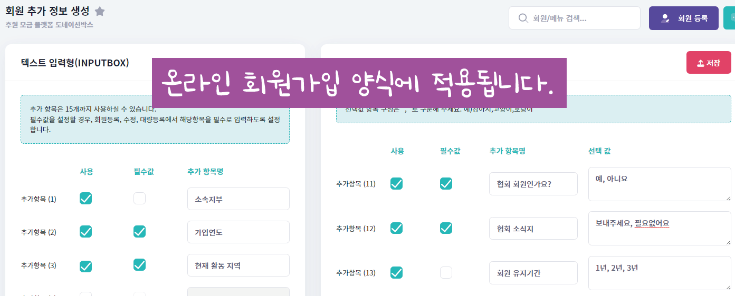Click the 소속지부 item name field
This screenshot has height=296, width=735.
tap(238, 199)
